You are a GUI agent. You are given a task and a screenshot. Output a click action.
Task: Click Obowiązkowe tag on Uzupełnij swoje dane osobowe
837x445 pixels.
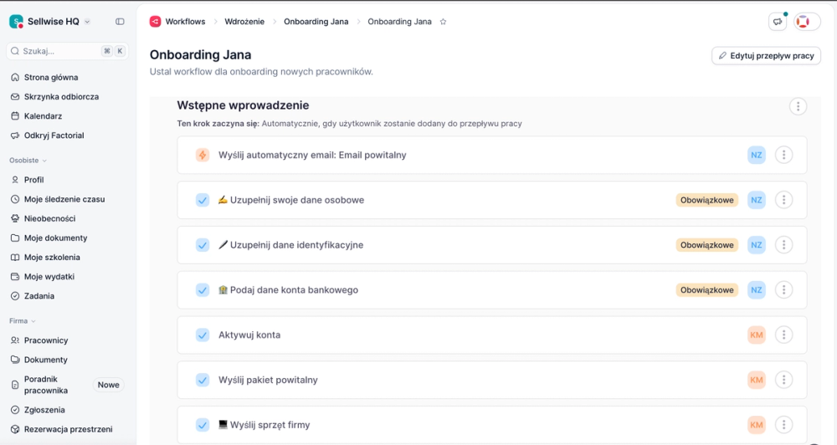(x=706, y=200)
